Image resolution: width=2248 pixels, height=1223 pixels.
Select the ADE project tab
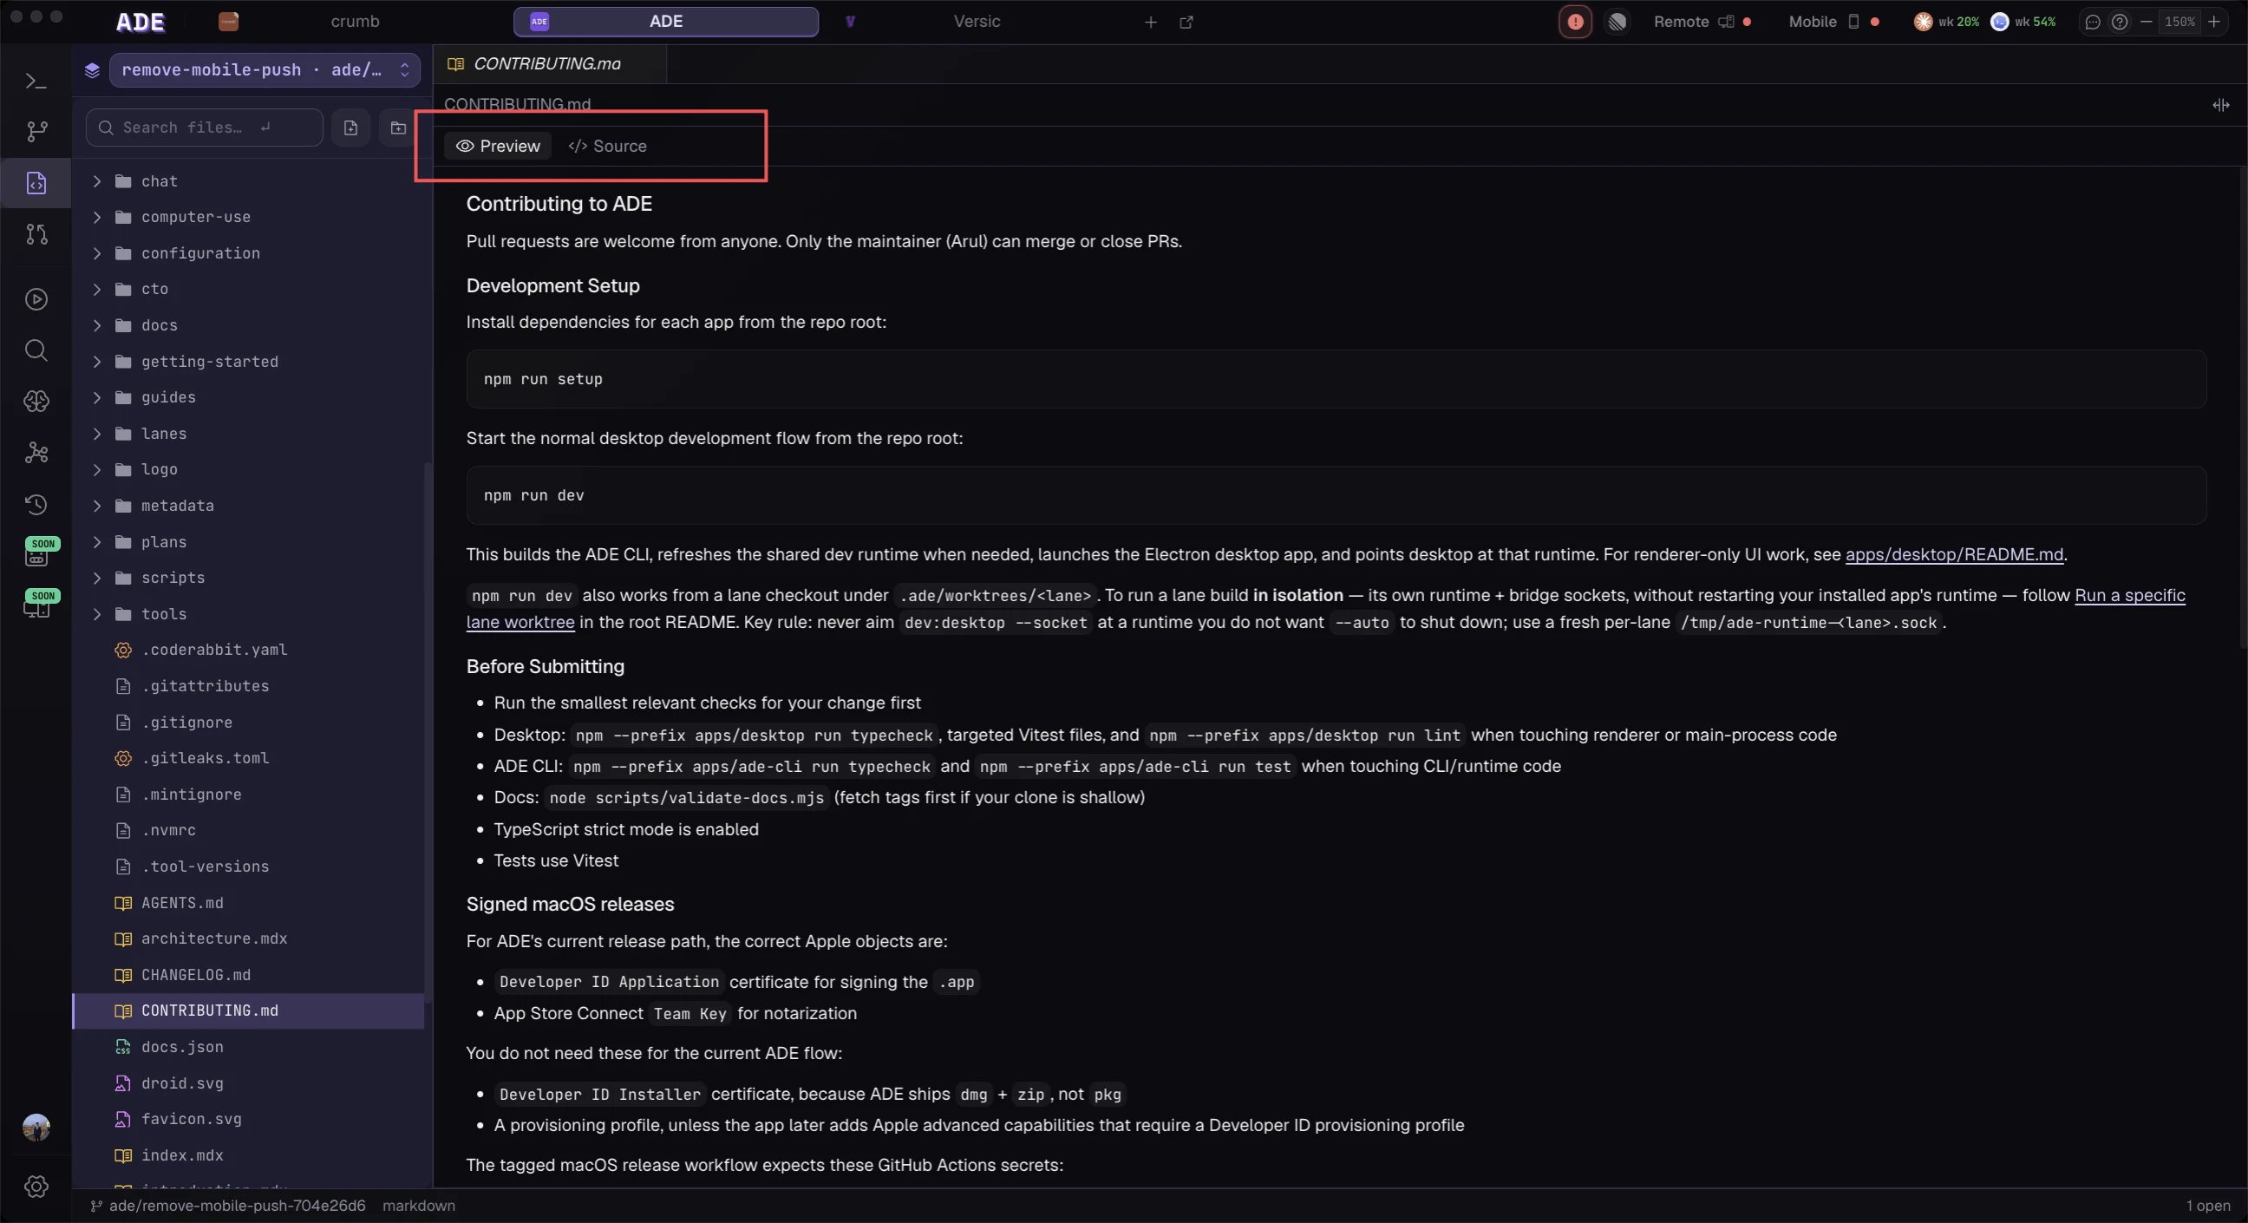click(x=666, y=22)
